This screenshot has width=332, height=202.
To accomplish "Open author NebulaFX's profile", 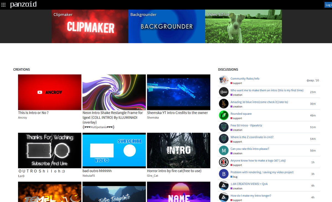I will click(x=89, y=176).
